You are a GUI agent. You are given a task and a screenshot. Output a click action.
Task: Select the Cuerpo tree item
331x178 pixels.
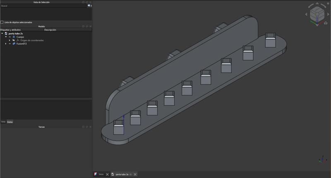point(20,37)
